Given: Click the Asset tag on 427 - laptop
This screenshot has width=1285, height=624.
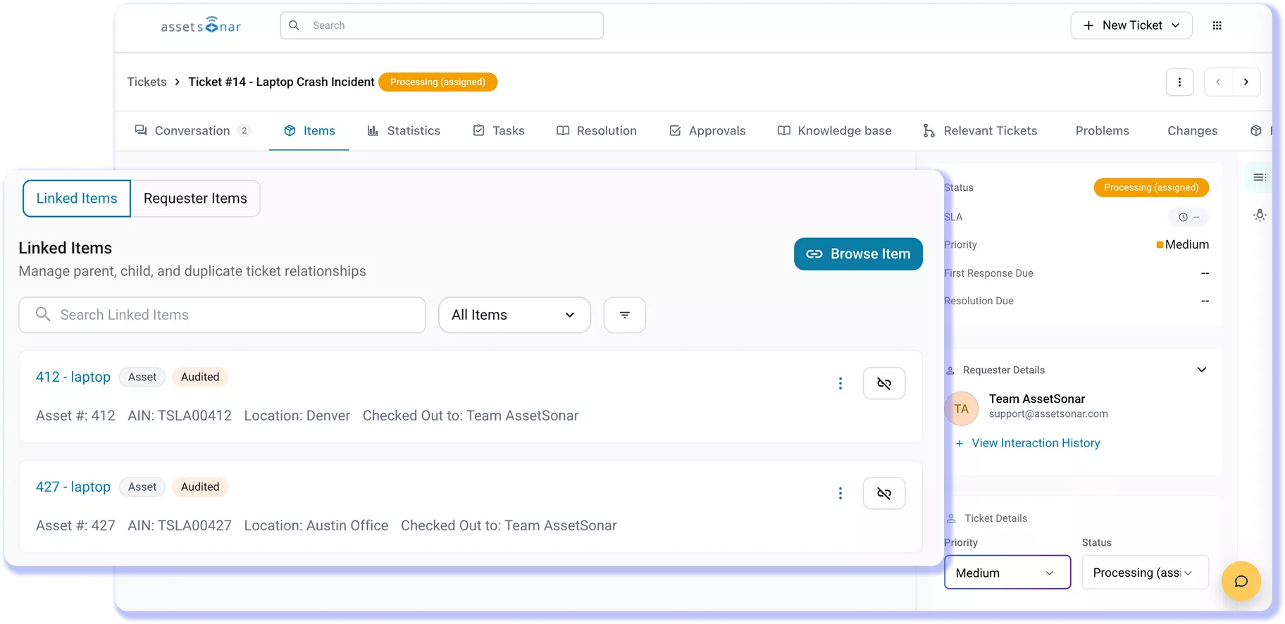Looking at the screenshot, I should pos(142,487).
